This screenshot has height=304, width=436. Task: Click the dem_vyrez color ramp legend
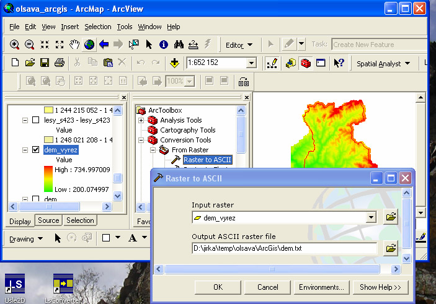(x=48, y=179)
